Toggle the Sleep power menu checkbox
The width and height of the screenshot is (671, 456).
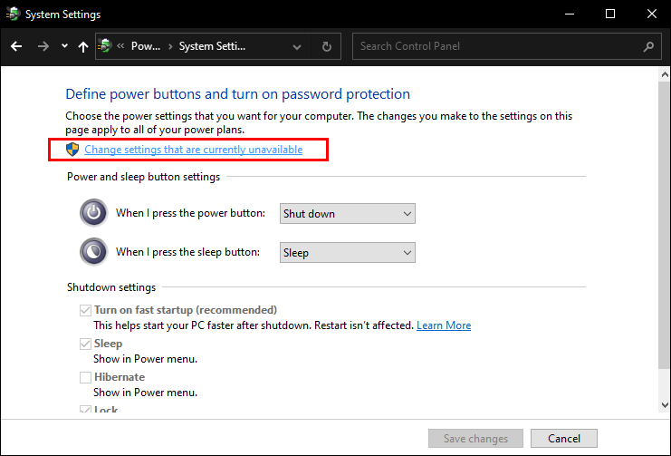[x=85, y=344]
